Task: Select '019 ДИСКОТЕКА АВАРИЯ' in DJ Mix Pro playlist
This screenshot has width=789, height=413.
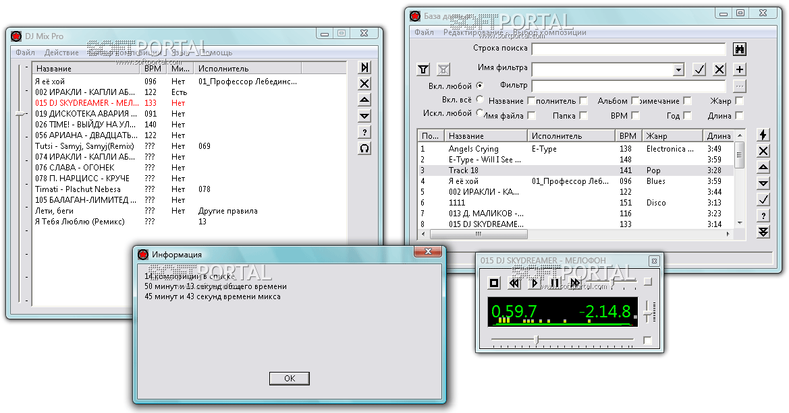Action: click(190, 114)
